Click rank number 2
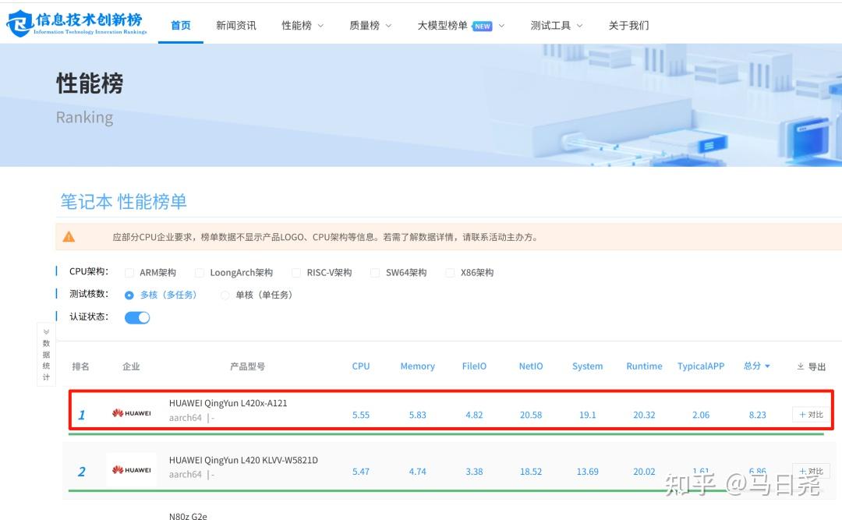 pos(82,472)
